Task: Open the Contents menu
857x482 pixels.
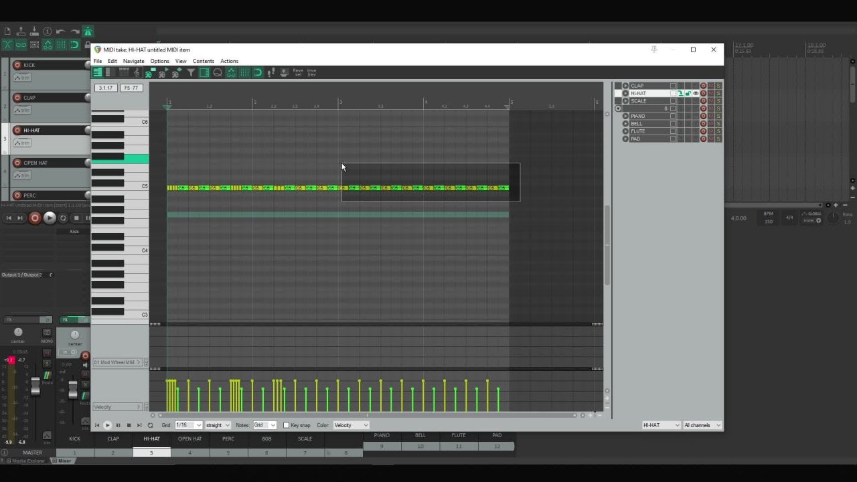Action: coord(204,61)
